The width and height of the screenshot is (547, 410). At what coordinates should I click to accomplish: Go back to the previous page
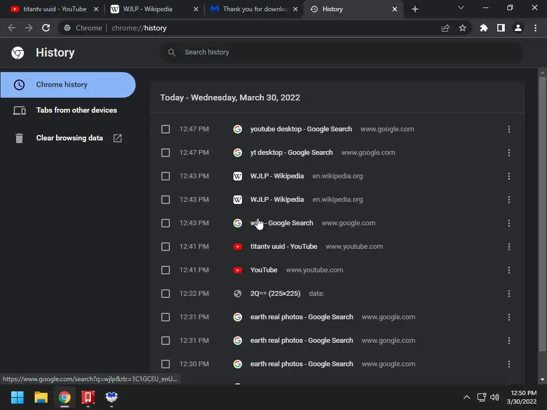12,28
